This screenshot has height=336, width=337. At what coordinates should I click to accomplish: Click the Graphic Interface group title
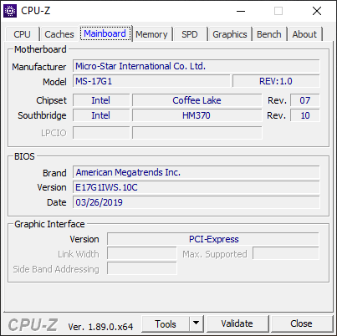click(x=49, y=224)
